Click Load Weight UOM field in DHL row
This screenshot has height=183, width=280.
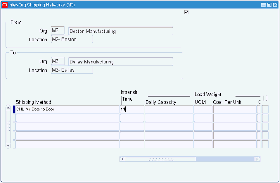(x=203, y=109)
